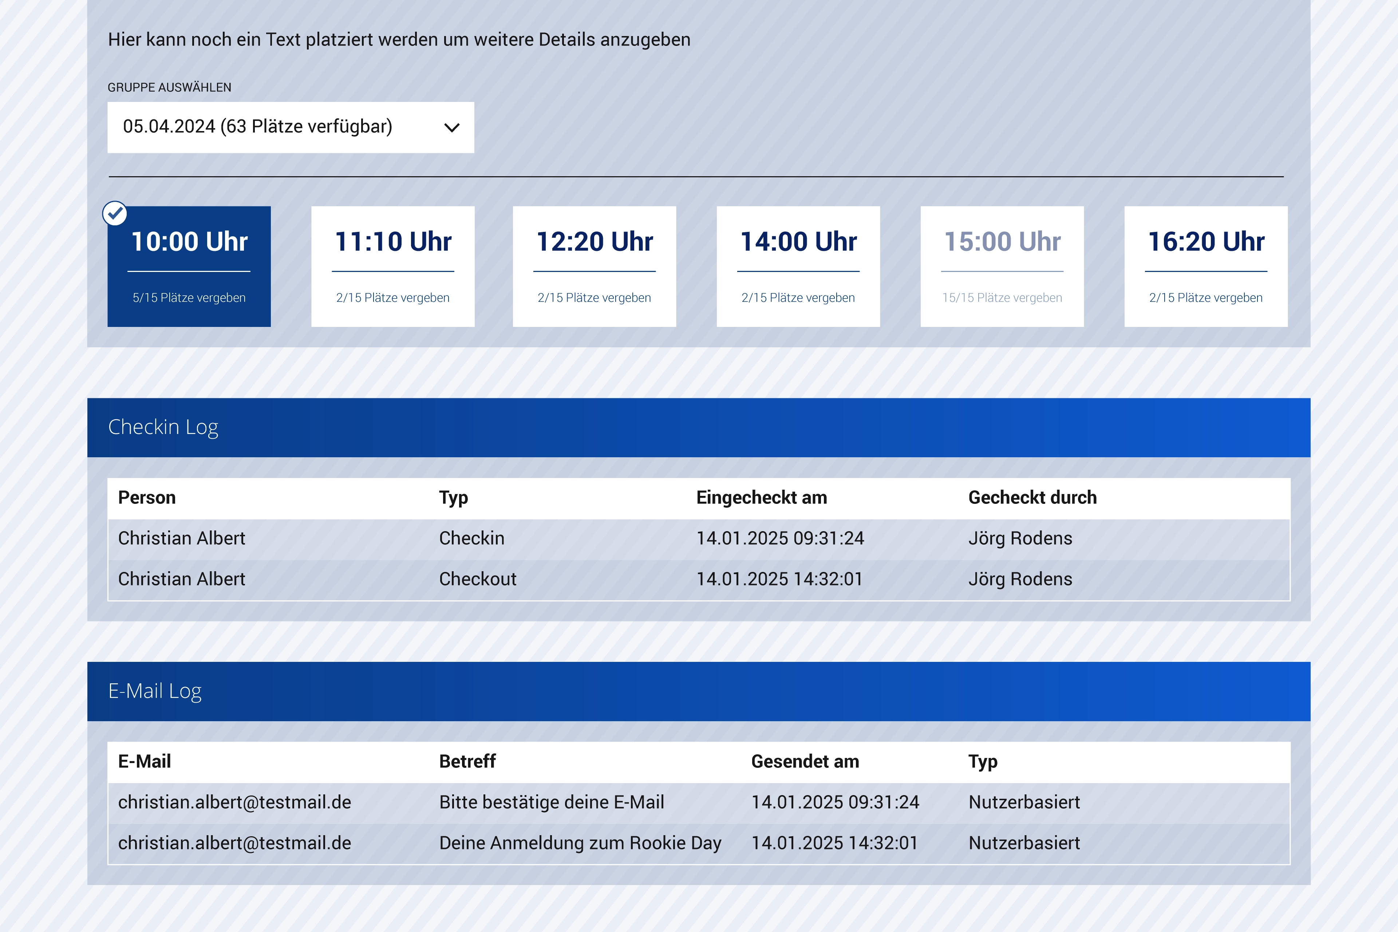The height and width of the screenshot is (932, 1398).
Task: Click the Eingecheckt am column header
Action: click(761, 498)
